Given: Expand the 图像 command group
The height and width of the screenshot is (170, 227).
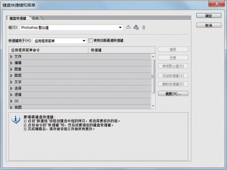Looking at the screenshot, I should 12,69.
